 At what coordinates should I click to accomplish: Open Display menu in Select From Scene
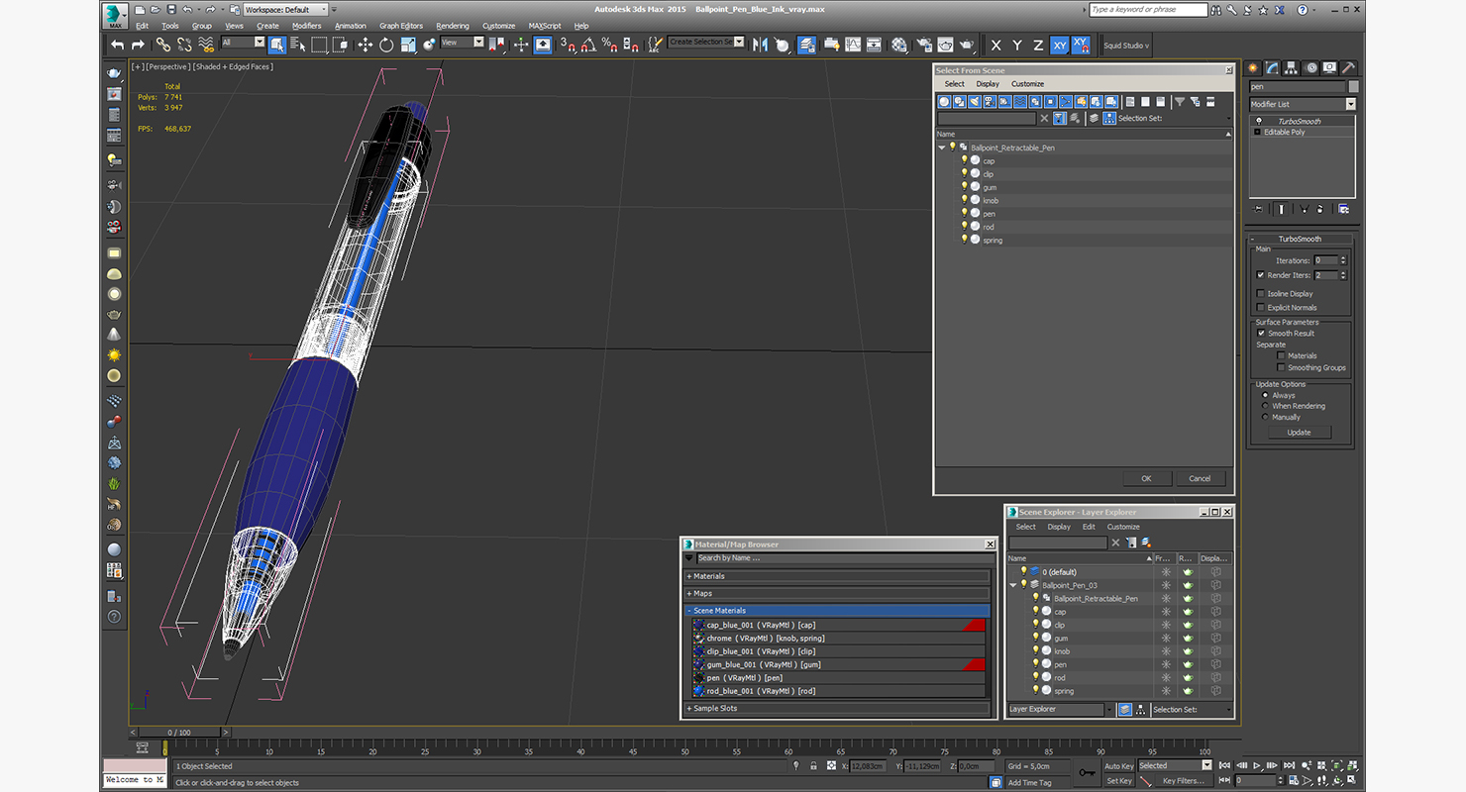pyautogui.click(x=988, y=84)
